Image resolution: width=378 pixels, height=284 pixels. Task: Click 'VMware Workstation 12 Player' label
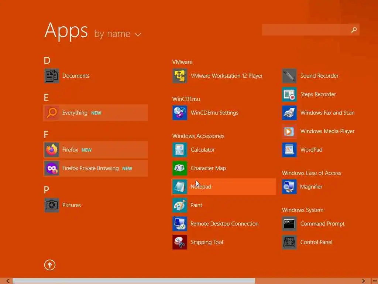tap(227, 76)
